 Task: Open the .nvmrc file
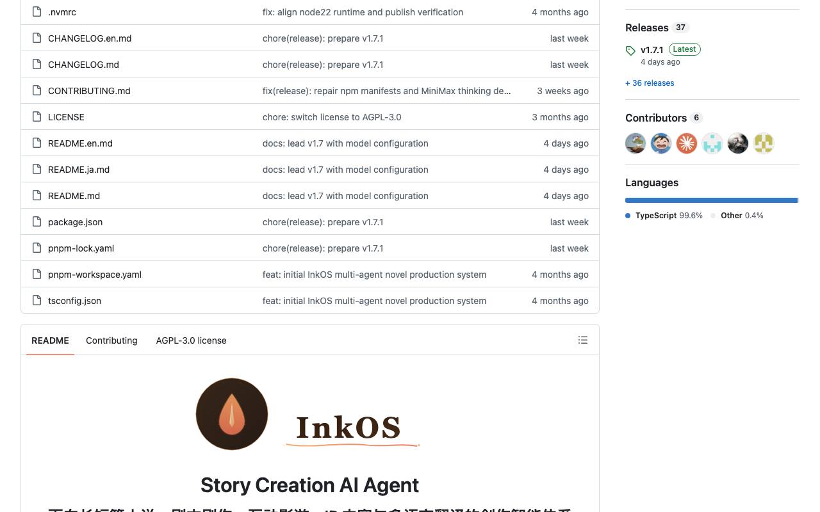62,12
